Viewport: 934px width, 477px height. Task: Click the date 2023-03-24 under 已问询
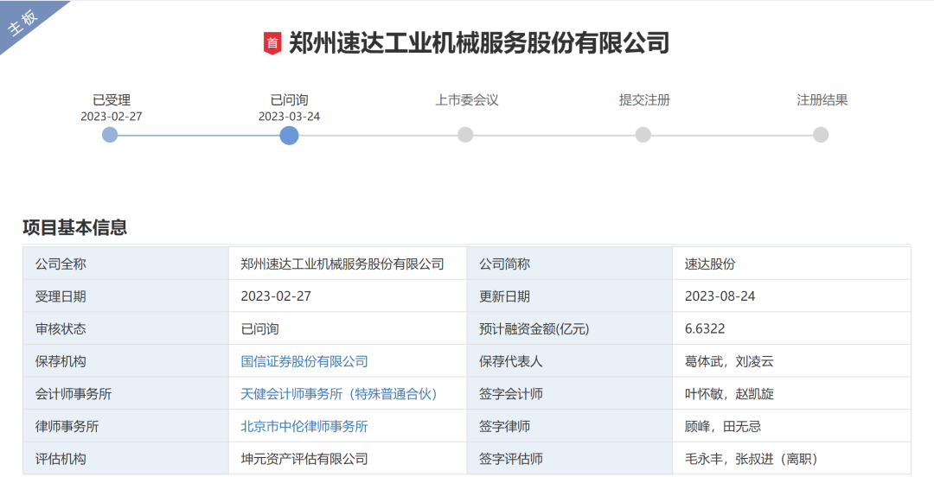pos(289,117)
